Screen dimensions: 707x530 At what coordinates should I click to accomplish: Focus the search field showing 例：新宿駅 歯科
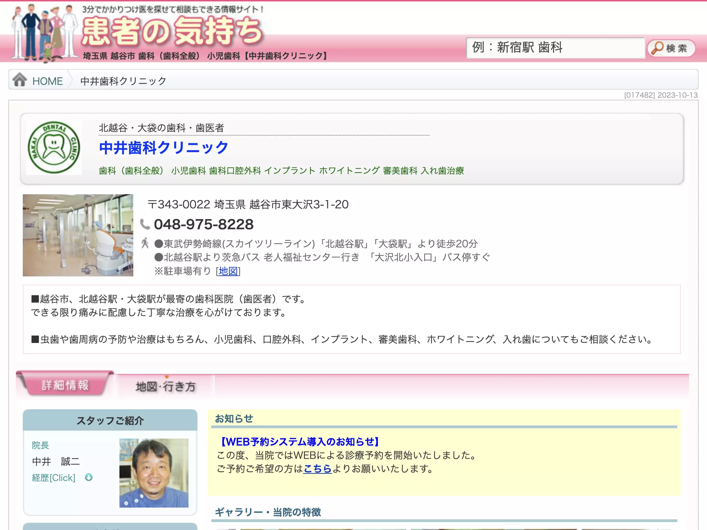pyautogui.click(x=555, y=48)
